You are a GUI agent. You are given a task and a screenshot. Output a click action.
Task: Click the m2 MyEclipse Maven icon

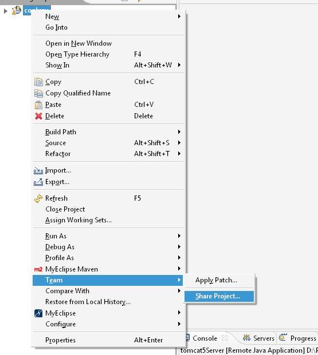coord(38,269)
